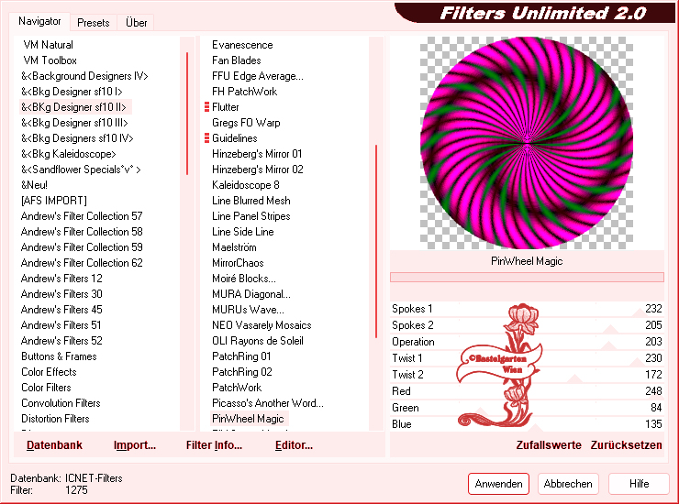Select Distortion Filters category
This screenshot has height=504, width=679.
pos(55,419)
